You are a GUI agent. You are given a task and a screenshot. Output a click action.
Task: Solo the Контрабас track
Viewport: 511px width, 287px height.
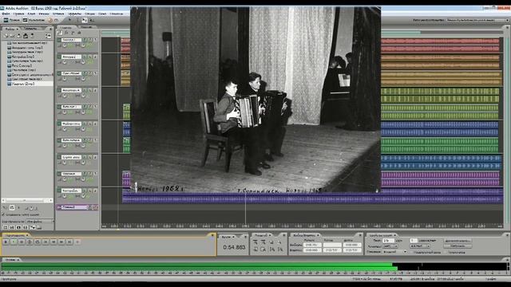point(90,191)
